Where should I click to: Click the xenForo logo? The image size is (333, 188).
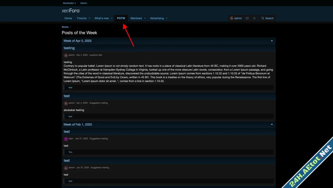click(71, 11)
